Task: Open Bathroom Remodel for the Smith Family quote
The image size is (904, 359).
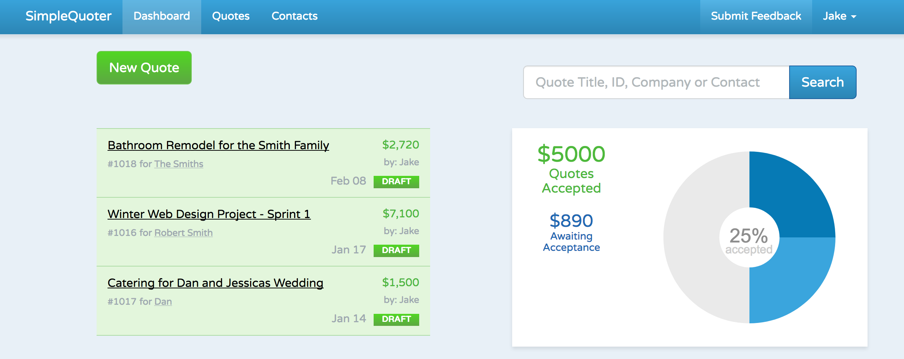Action: pos(218,145)
